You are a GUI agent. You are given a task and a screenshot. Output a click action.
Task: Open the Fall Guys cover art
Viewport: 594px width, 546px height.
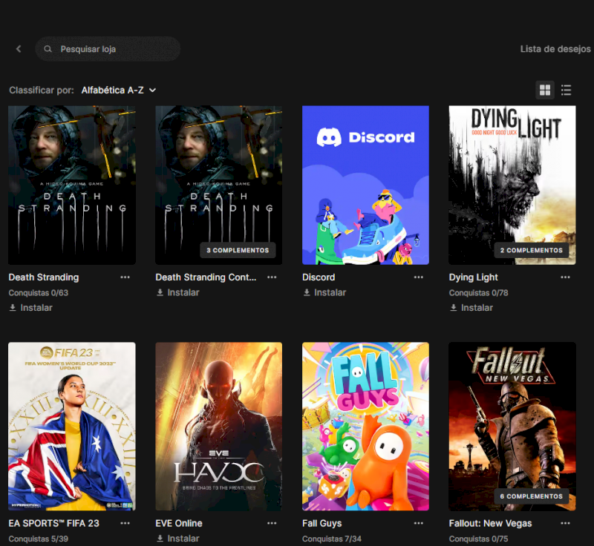[x=365, y=427]
